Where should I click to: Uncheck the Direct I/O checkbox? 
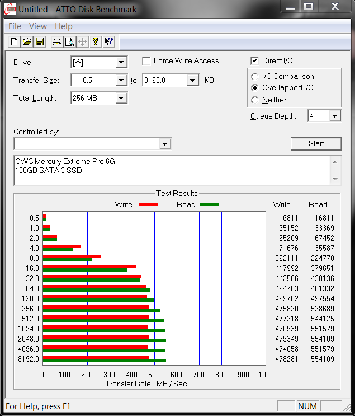tap(255, 60)
